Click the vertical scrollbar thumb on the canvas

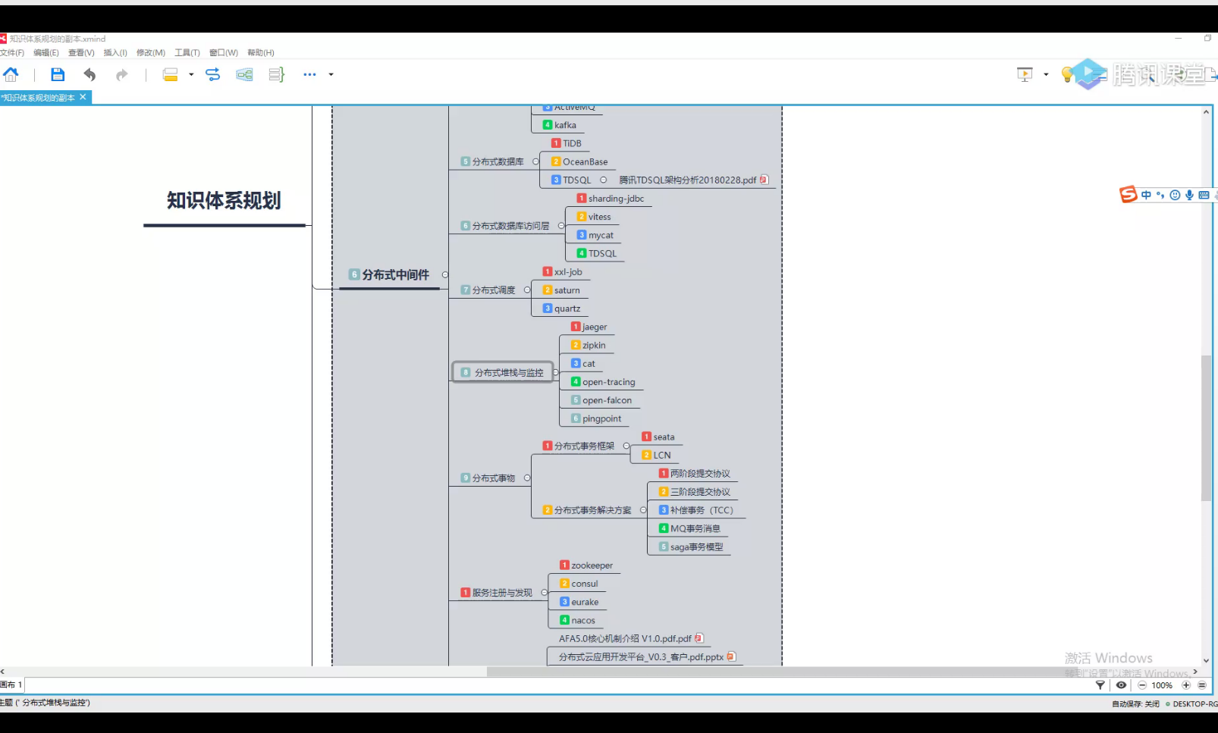coord(1206,428)
